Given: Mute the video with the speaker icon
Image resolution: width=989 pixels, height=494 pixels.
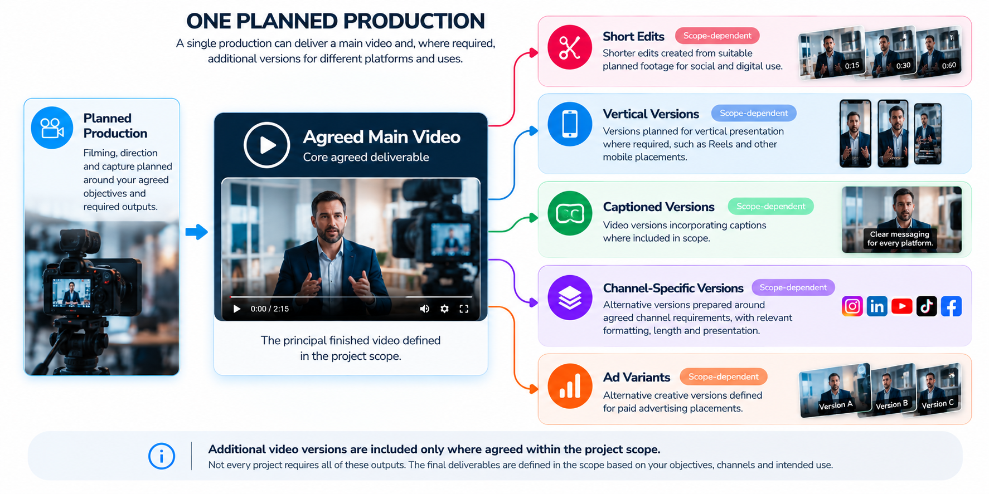Looking at the screenshot, I should (x=424, y=309).
